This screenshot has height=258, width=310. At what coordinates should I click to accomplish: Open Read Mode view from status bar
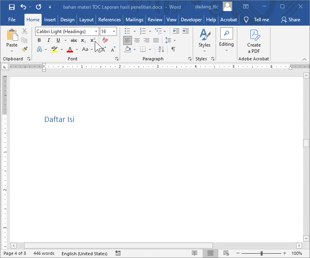[x=194, y=253]
